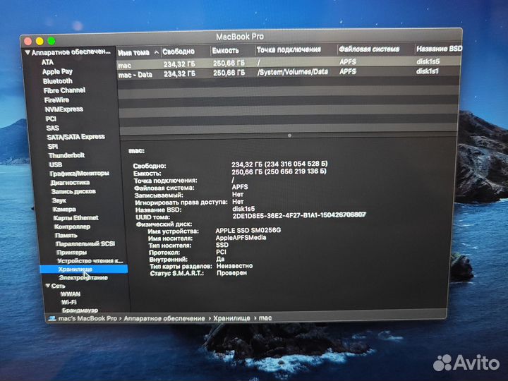Screen dimensions: 508x381
Task: Click APPLE SSD SM0256G device name
Action: [x=248, y=230]
